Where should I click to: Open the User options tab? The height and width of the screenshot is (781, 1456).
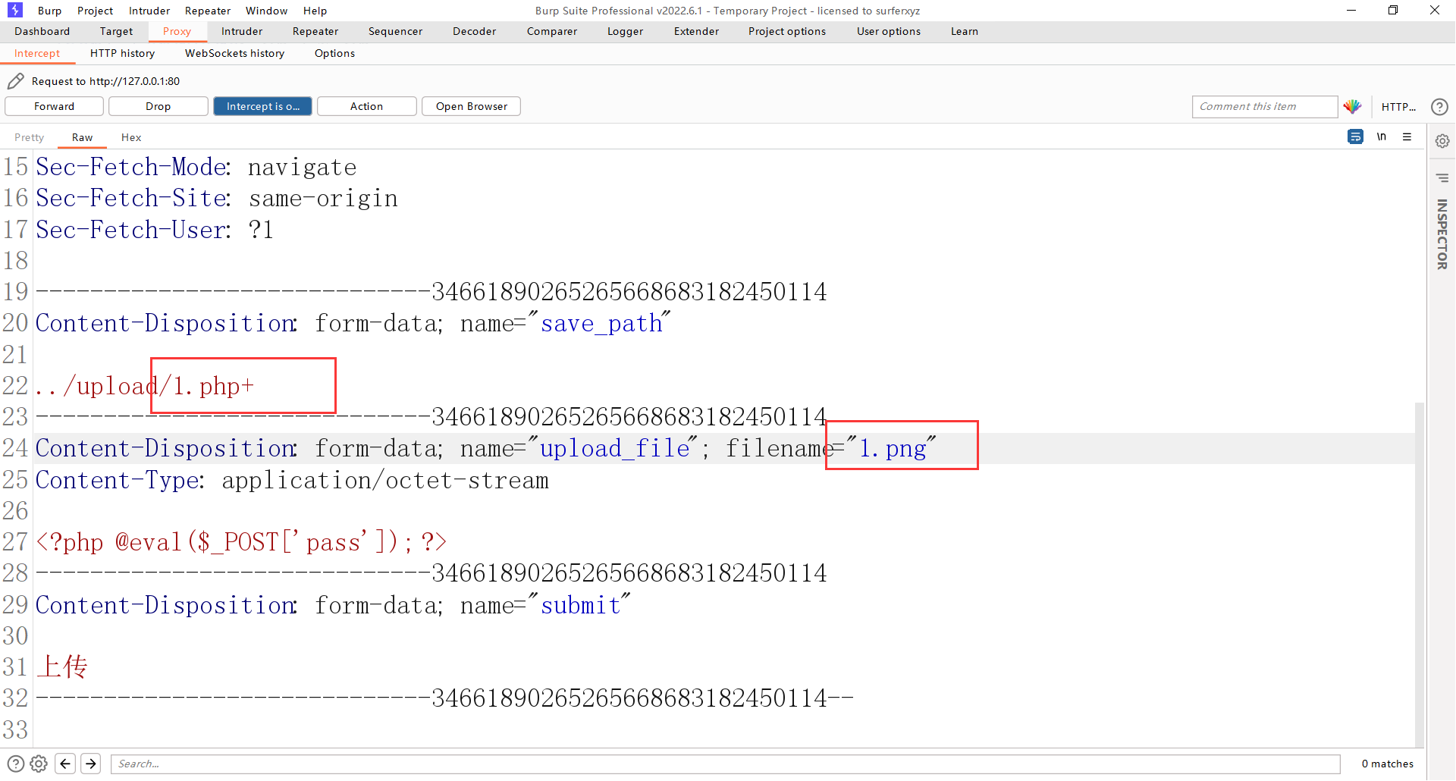[889, 31]
